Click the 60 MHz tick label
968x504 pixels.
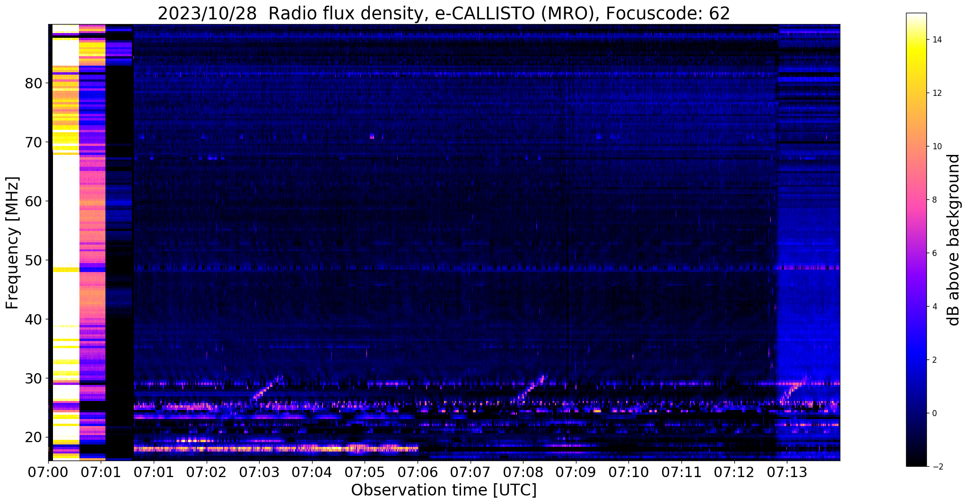point(34,202)
